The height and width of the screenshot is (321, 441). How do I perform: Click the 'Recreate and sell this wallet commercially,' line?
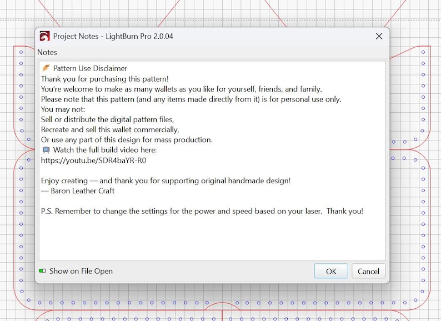(110, 130)
